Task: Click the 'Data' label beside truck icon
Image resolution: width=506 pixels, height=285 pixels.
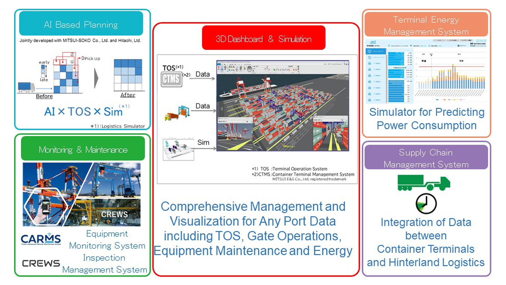Action: (203, 106)
